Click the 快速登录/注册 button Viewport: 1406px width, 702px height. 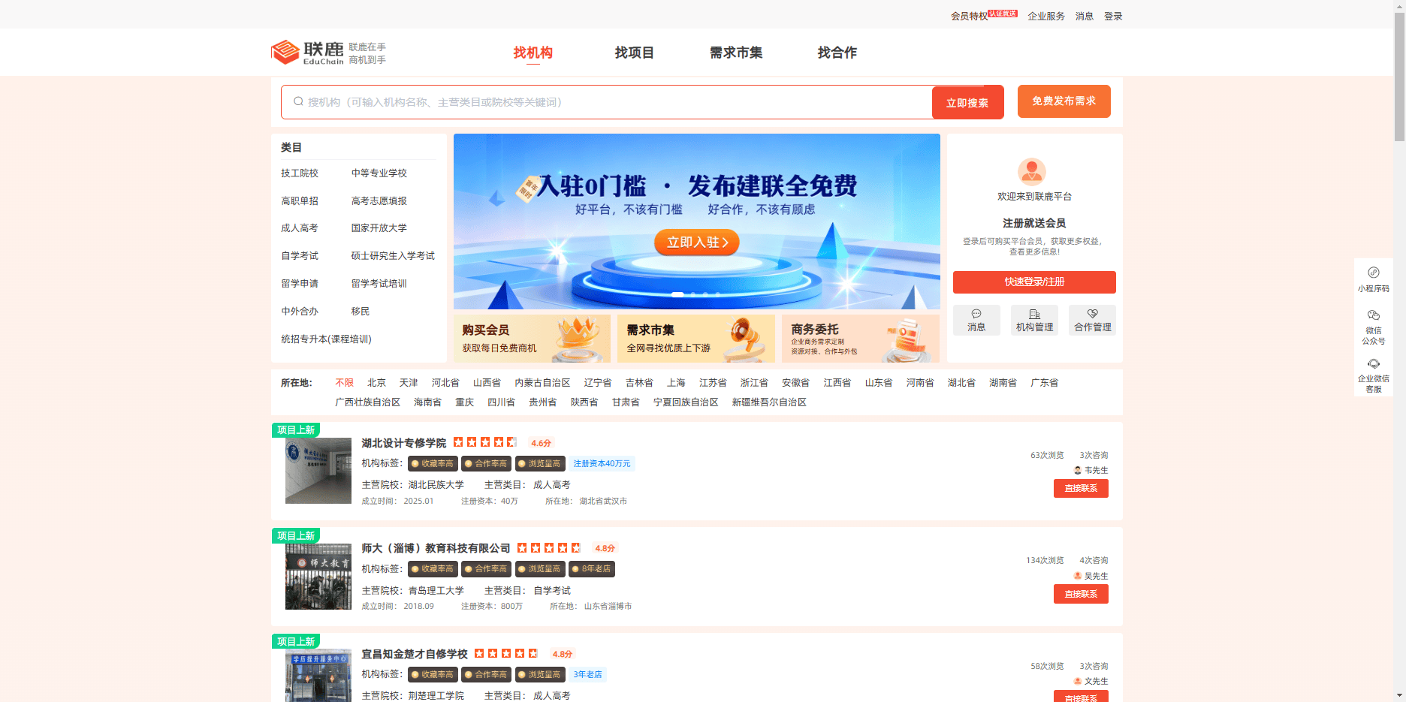click(1034, 282)
